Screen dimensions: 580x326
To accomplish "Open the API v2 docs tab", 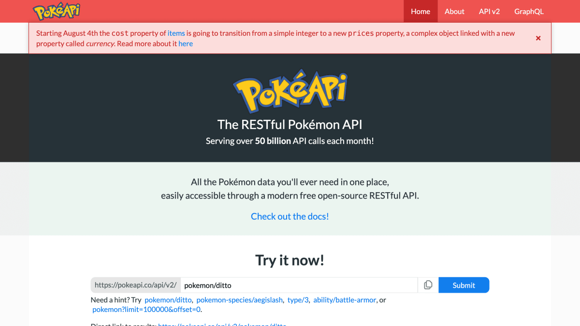I will tap(489, 11).
